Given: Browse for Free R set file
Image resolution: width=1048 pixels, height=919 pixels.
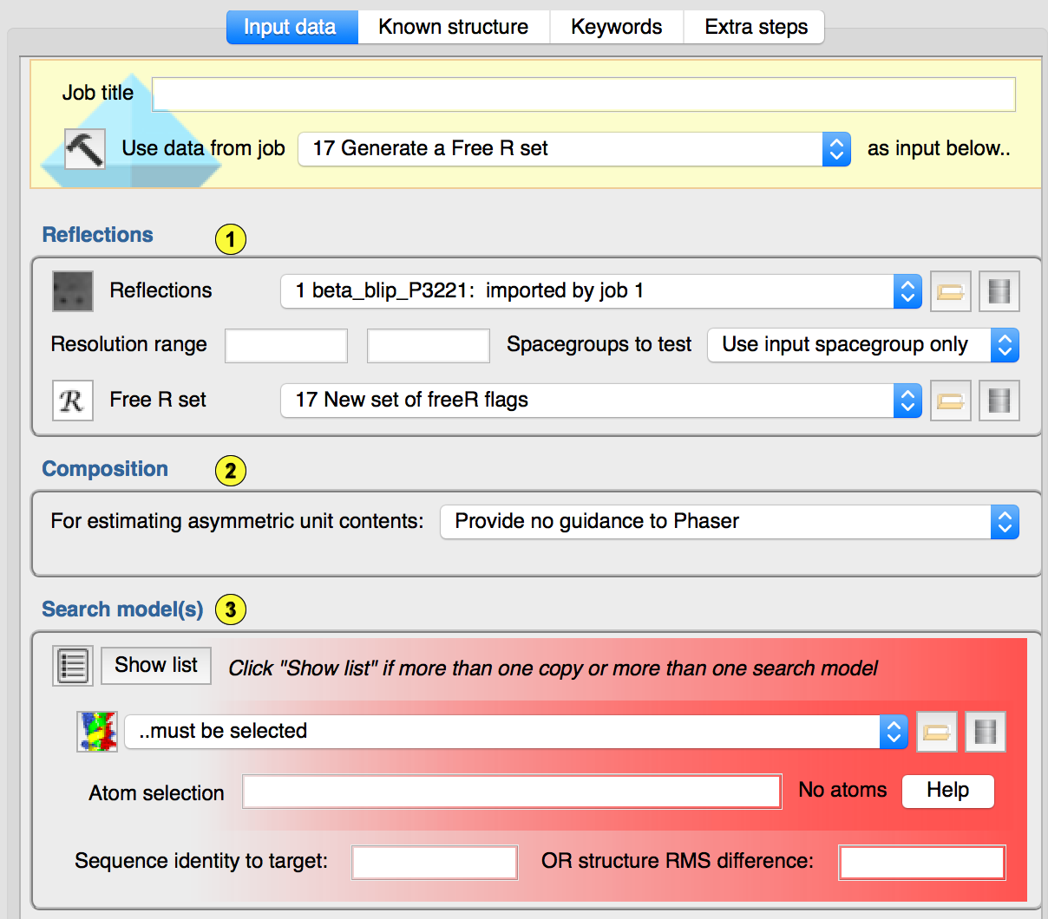Looking at the screenshot, I should click(950, 401).
